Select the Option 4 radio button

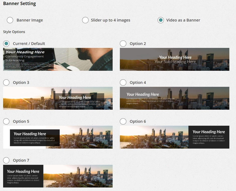123,83
